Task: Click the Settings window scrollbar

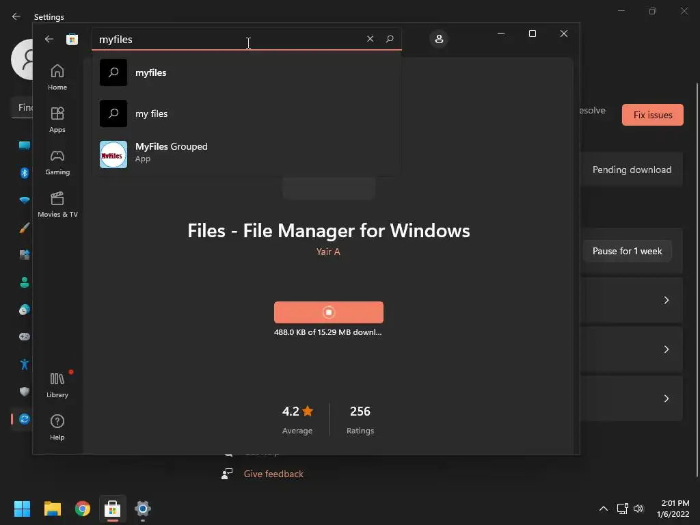Action: pyautogui.click(x=697, y=279)
